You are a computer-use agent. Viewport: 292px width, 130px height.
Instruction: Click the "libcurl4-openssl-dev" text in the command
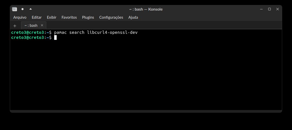[x=112, y=33]
